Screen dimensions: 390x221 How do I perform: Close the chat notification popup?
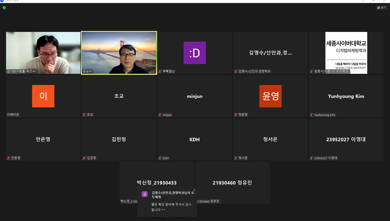pyautogui.click(x=194, y=190)
